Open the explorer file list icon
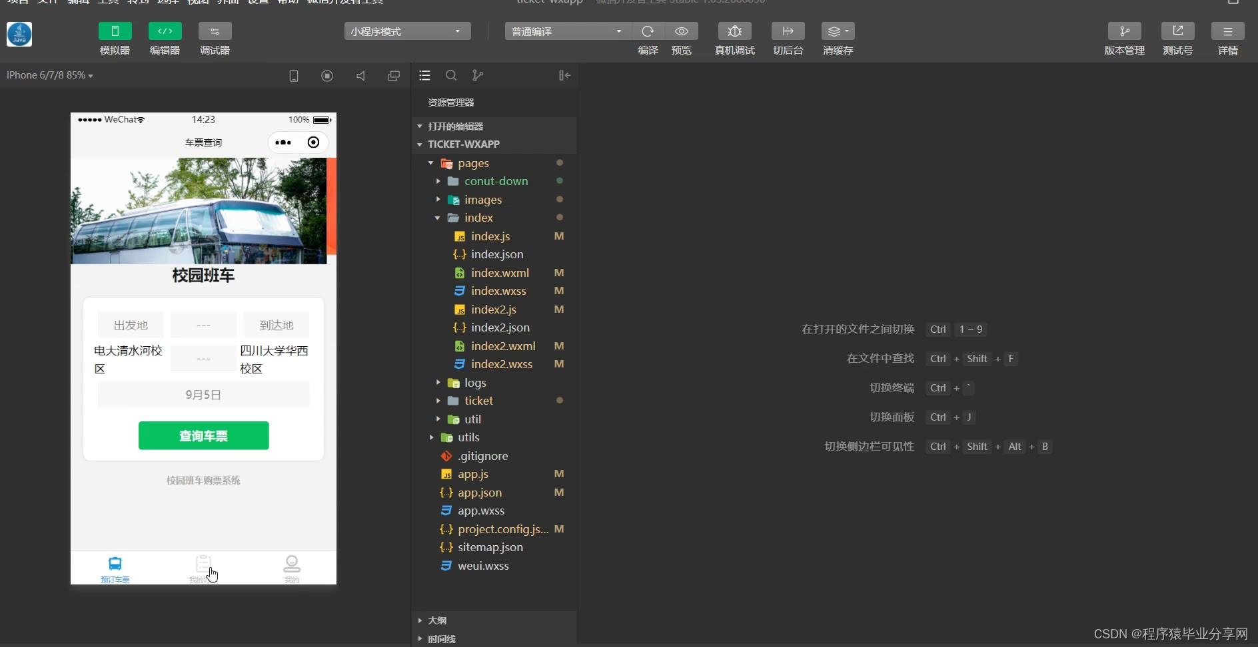 pyautogui.click(x=424, y=75)
